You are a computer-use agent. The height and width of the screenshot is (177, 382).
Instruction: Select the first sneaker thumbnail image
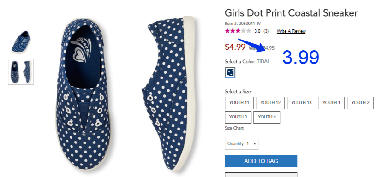pos(21,42)
